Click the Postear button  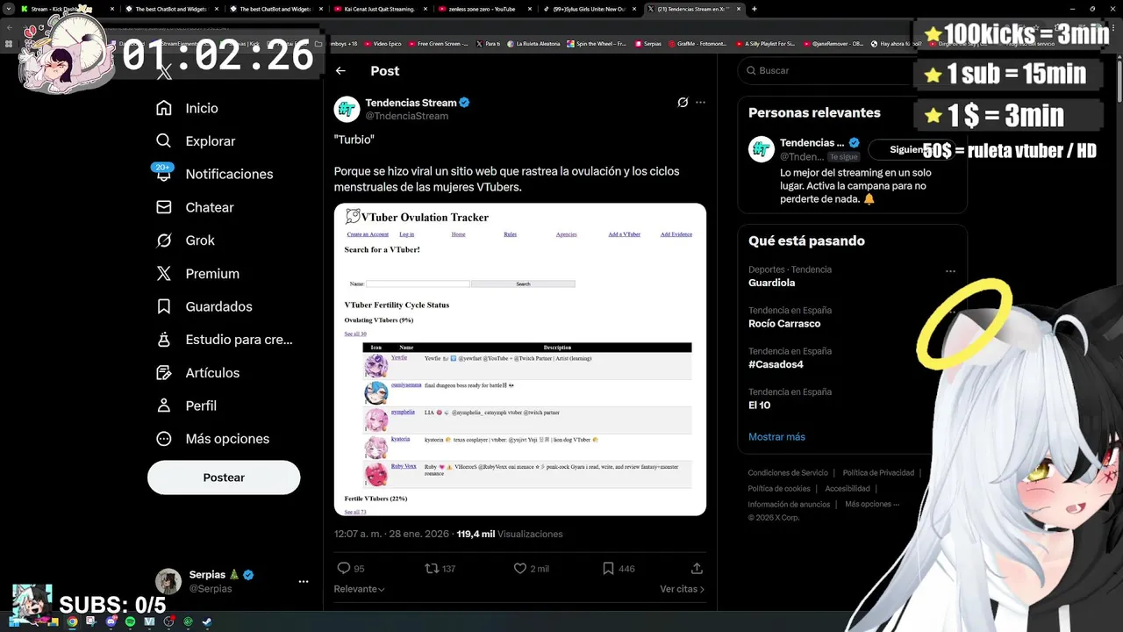(x=224, y=478)
